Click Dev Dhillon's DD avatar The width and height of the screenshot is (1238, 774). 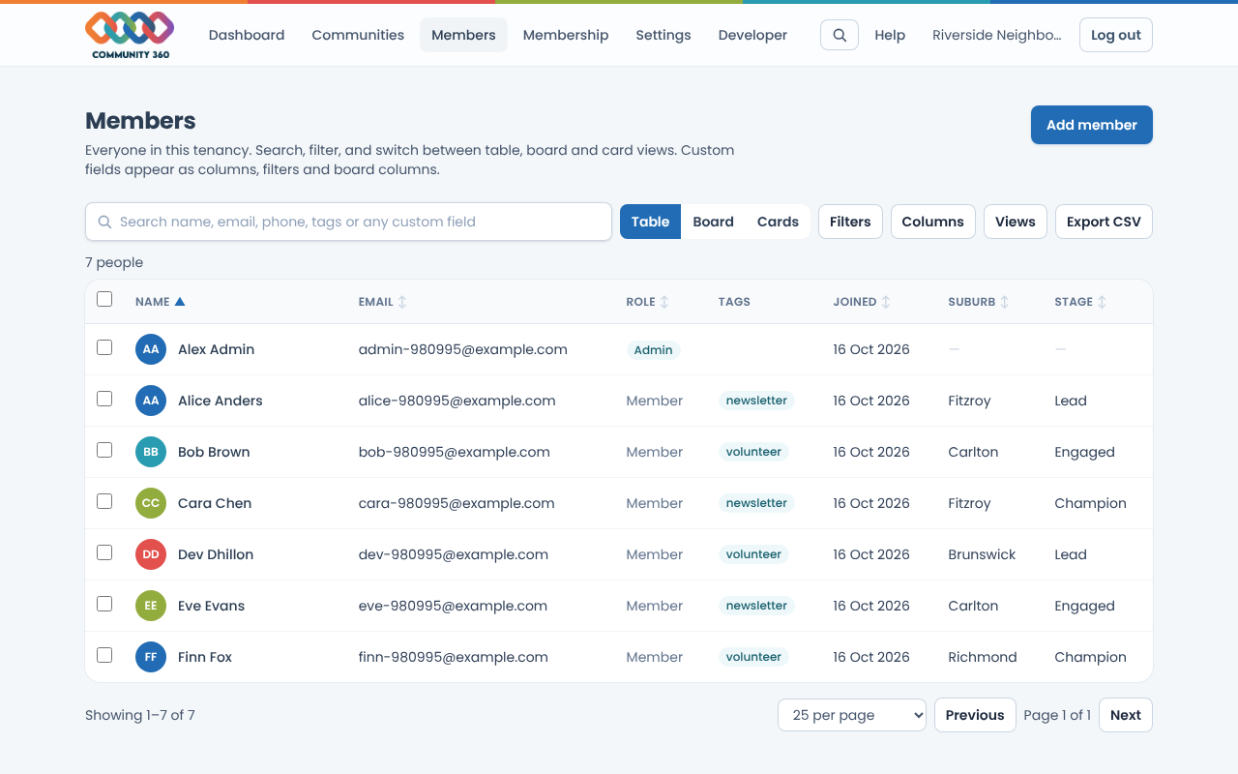151,554
